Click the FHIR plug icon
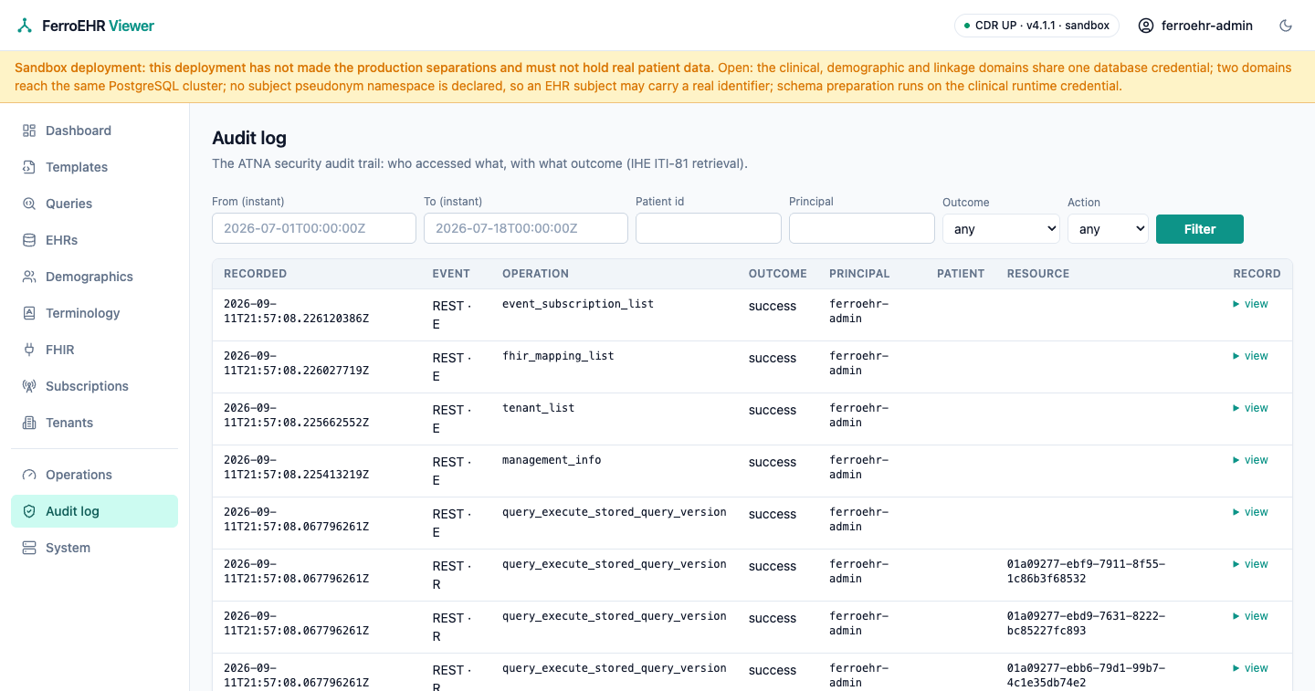The height and width of the screenshot is (691, 1315). tap(29, 350)
